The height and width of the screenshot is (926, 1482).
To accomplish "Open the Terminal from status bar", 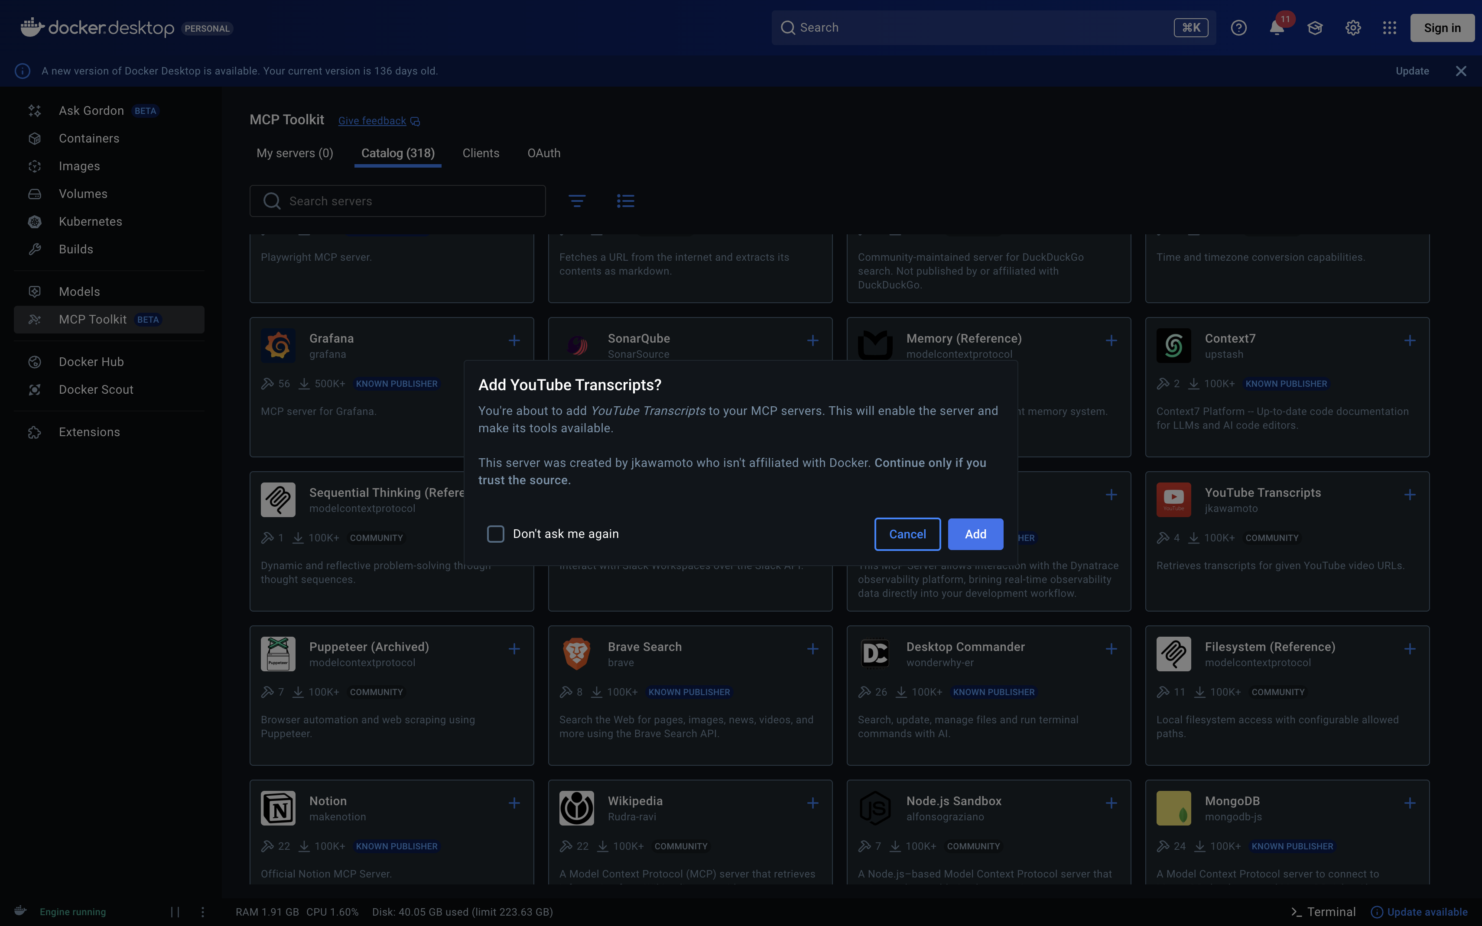I will [1323, 912].
